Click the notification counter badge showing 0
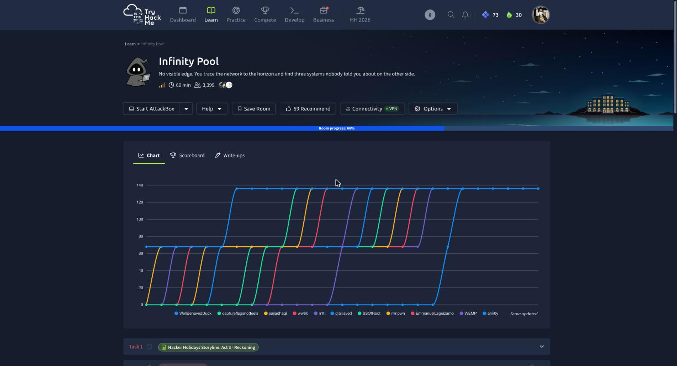 (x=430, y=15)
